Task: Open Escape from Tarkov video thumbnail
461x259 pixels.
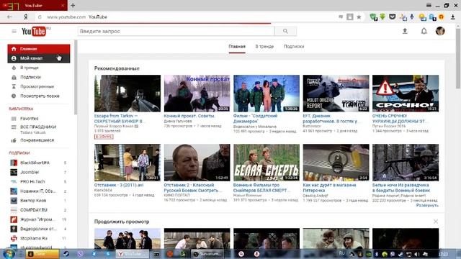Action: click(x=127, y=94)
